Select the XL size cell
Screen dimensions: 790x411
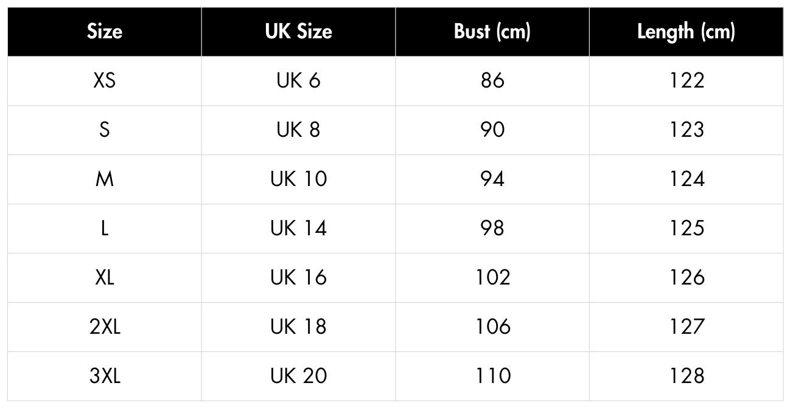click(x=105, y=278)
